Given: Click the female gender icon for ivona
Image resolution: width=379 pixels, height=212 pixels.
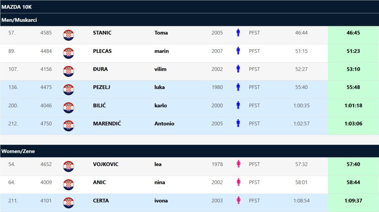Looking at the screenshot, I should (x=238, y=201).
